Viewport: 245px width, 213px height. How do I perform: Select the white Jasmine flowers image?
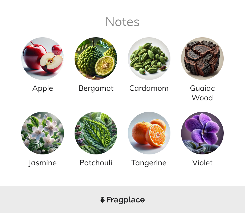pos(43,133)
